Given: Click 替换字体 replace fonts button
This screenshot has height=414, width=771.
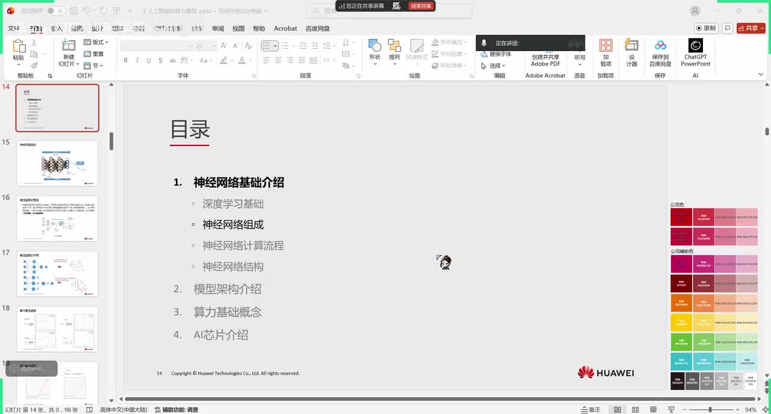Looking at the screenshot, I should (496, 54).
